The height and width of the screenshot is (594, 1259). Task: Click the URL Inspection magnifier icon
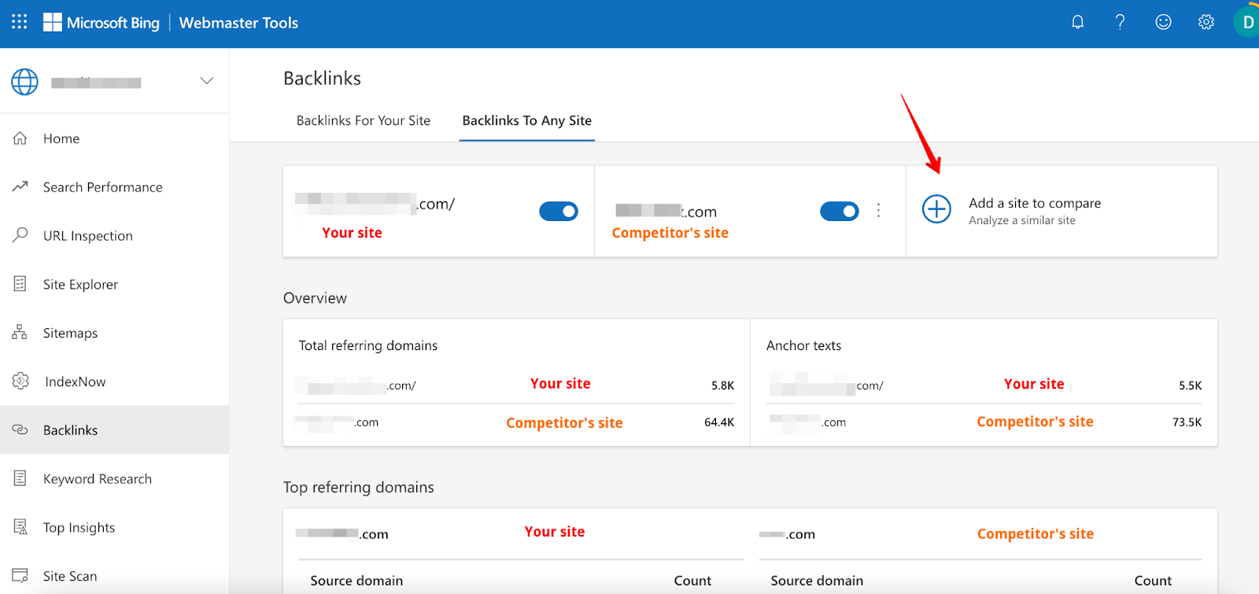[x=20, y=235]
